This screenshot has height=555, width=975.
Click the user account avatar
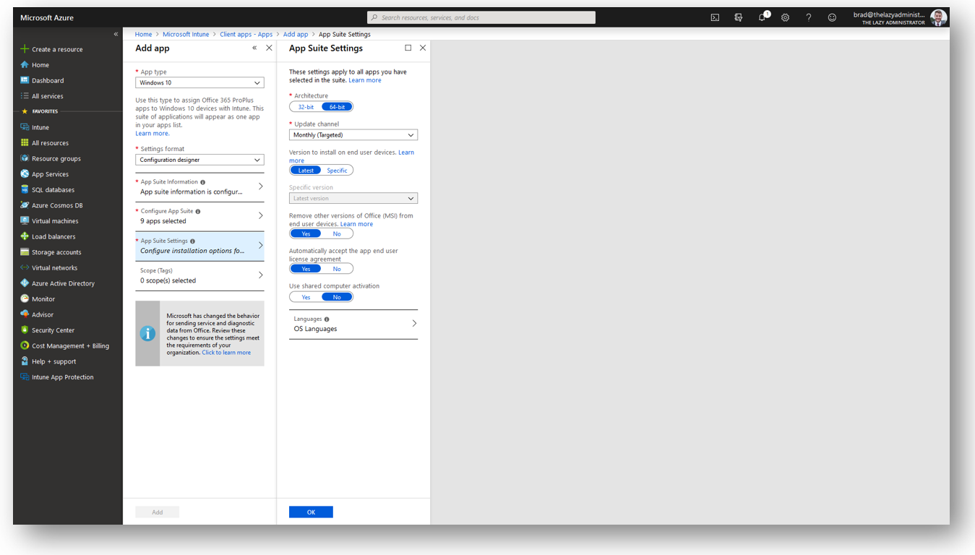pos(938,17)
